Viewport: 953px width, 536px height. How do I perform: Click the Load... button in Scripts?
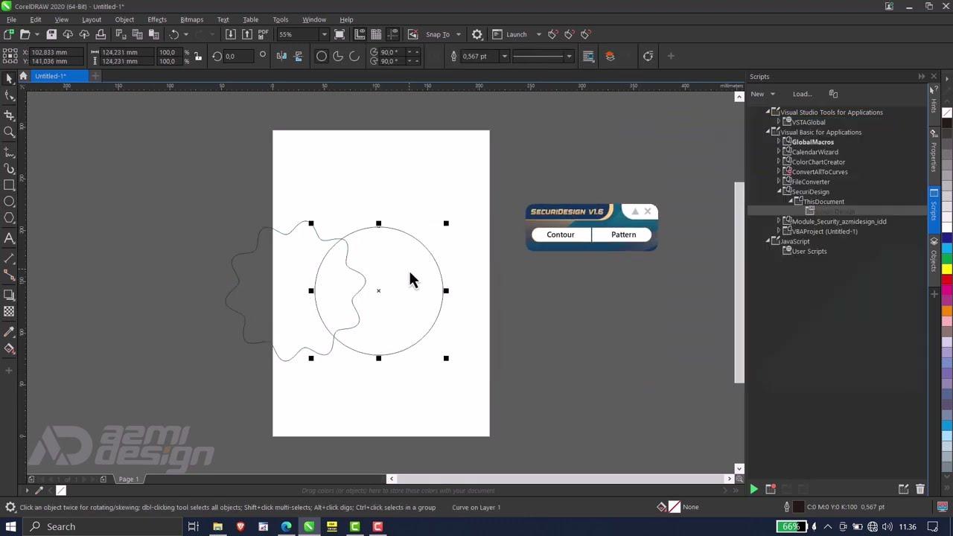[802, 94]
